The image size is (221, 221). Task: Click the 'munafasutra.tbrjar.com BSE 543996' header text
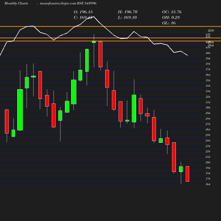pyautogui.click(x=68, y=3)
